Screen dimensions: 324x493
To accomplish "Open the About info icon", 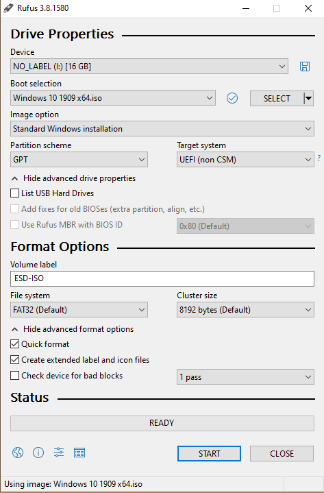I will [x=38, y=453].
